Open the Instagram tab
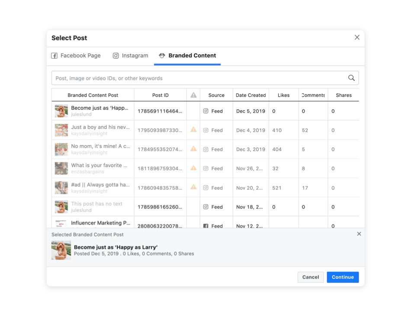411x321 pixels. (x=130, y=56)
